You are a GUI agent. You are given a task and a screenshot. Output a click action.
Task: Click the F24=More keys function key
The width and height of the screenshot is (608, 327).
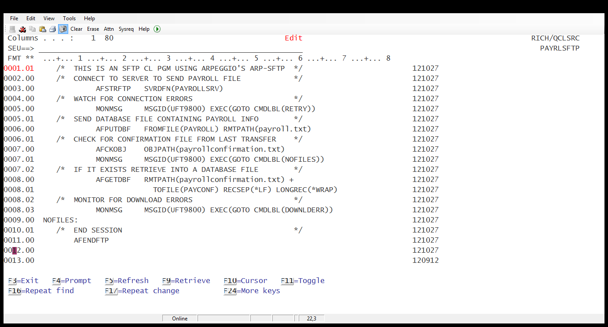point(252,291)
